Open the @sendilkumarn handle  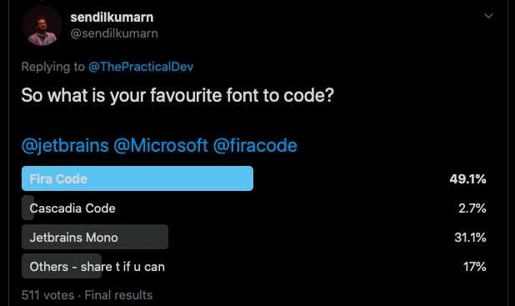pos(114,33)
